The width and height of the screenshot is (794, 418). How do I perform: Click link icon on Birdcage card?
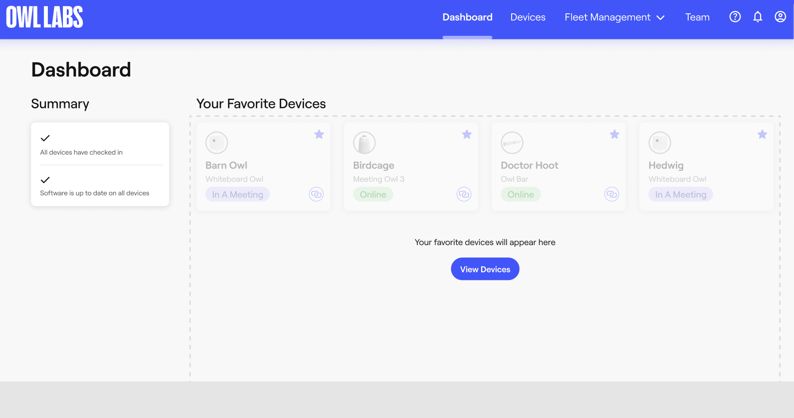tap(464, 194)
